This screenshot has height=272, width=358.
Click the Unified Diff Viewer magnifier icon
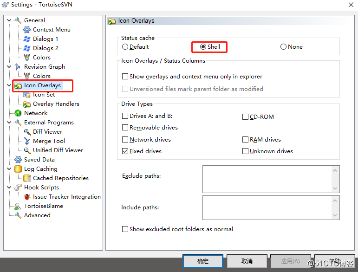click(x=27, y=150)
